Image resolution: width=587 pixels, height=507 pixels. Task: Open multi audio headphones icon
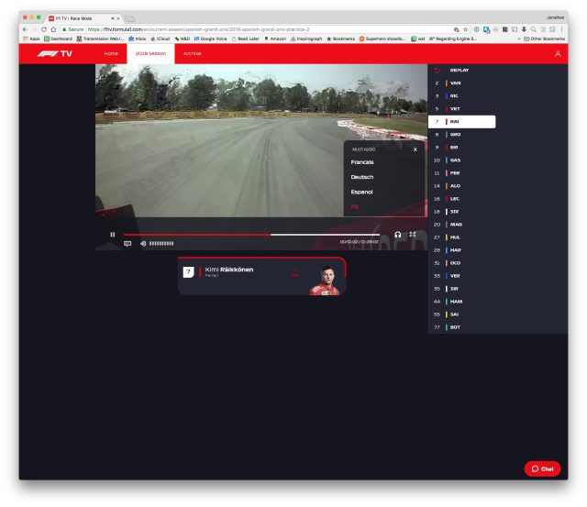point(398,234)
